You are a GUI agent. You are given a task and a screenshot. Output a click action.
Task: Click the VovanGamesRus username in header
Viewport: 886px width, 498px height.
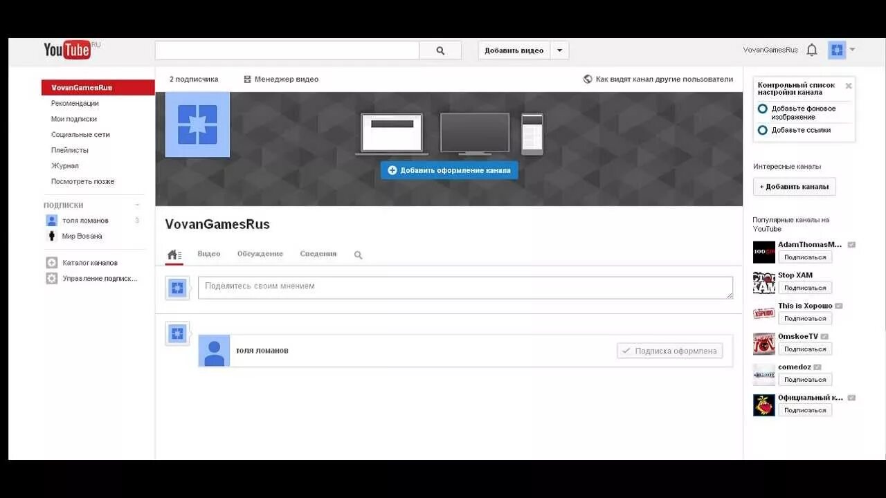770,50
